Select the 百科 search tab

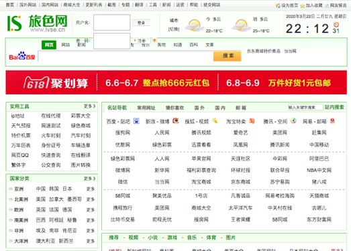pyautogui.click(x=194, y=45)
